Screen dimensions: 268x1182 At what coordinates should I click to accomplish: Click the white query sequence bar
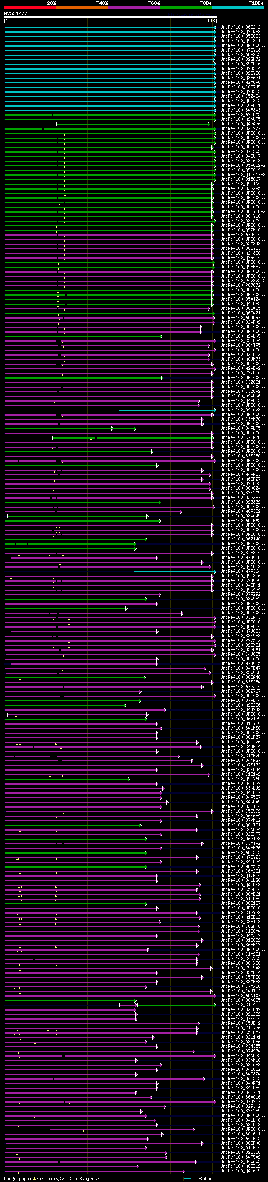click(111, 18)
